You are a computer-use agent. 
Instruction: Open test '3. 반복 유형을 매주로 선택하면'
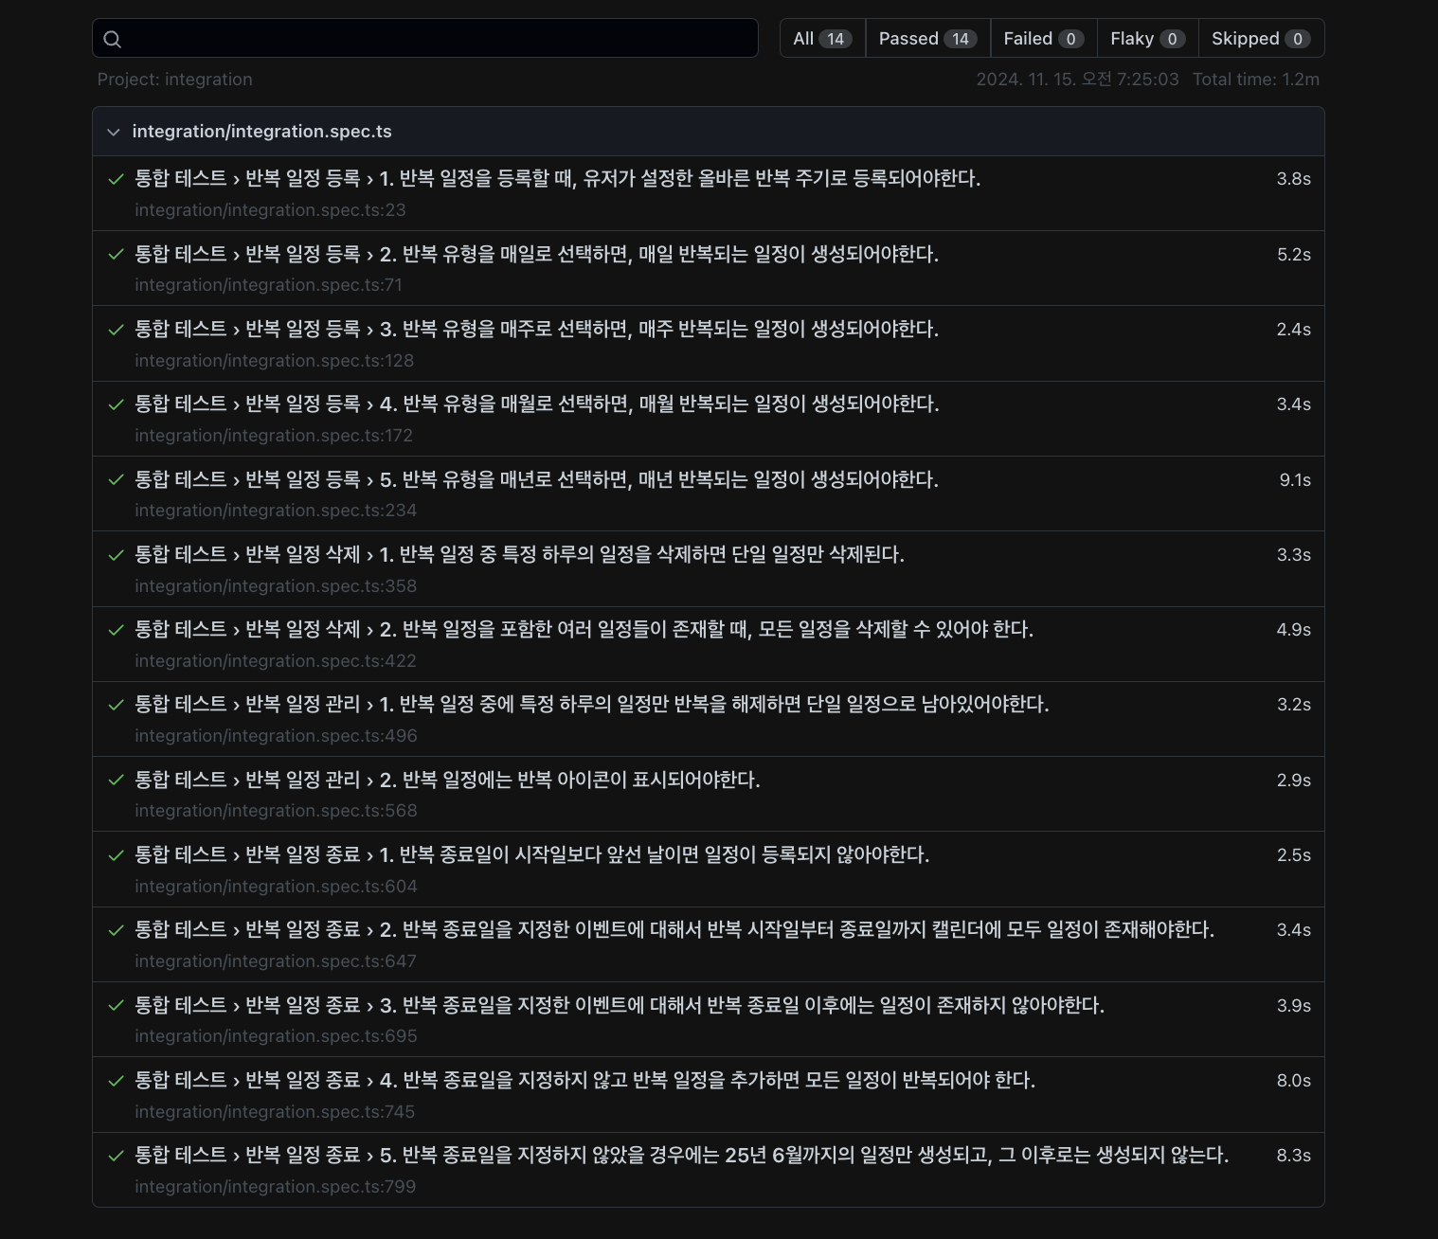536,329
